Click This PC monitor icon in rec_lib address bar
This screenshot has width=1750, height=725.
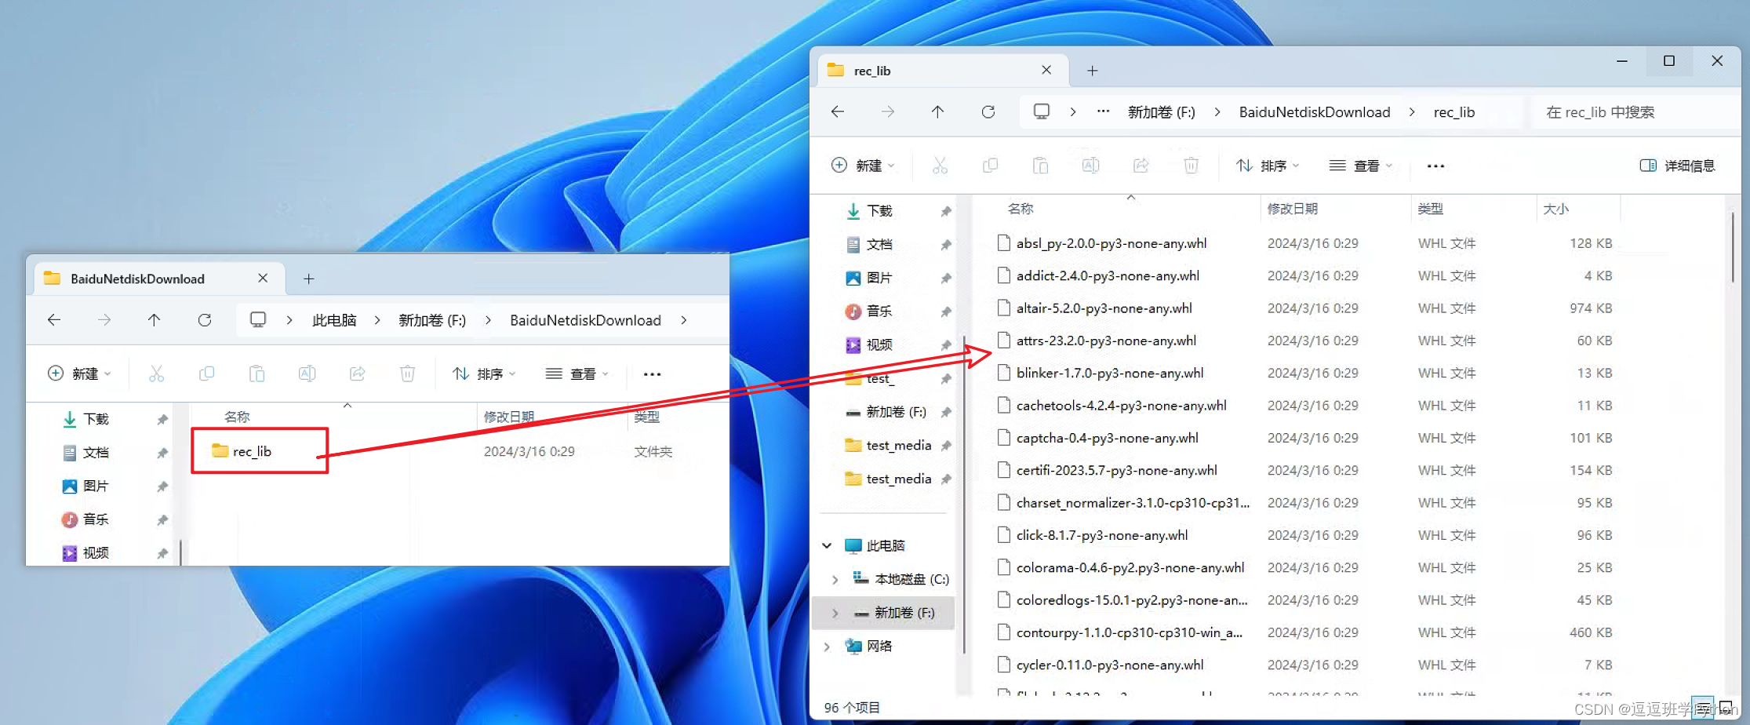pyautogui.click(x=1042, y=111)
